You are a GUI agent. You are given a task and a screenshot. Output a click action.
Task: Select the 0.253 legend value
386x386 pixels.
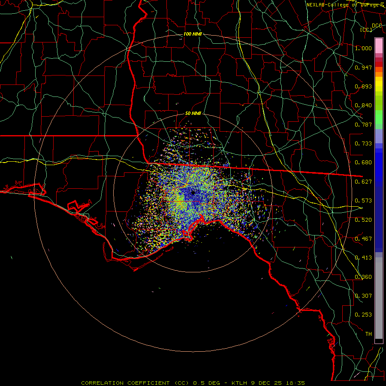[363, 315]
